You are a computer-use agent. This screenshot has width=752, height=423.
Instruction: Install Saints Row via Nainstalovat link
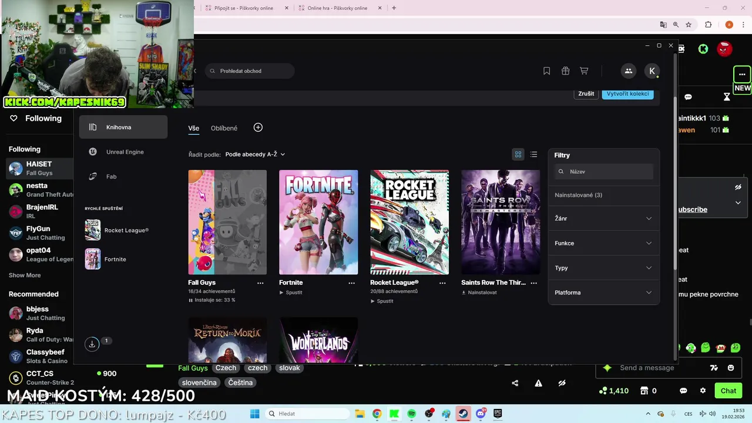pos(479,293)
